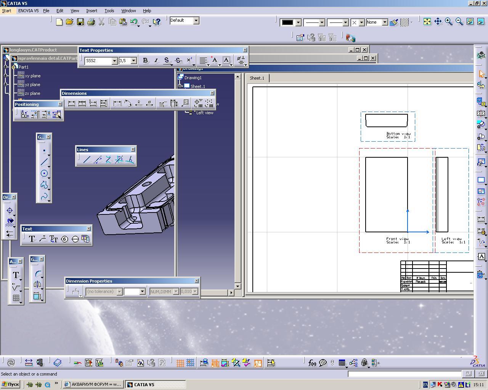Close the Dimension Properties toolbar
488x390 pixels.
point(196,281)
